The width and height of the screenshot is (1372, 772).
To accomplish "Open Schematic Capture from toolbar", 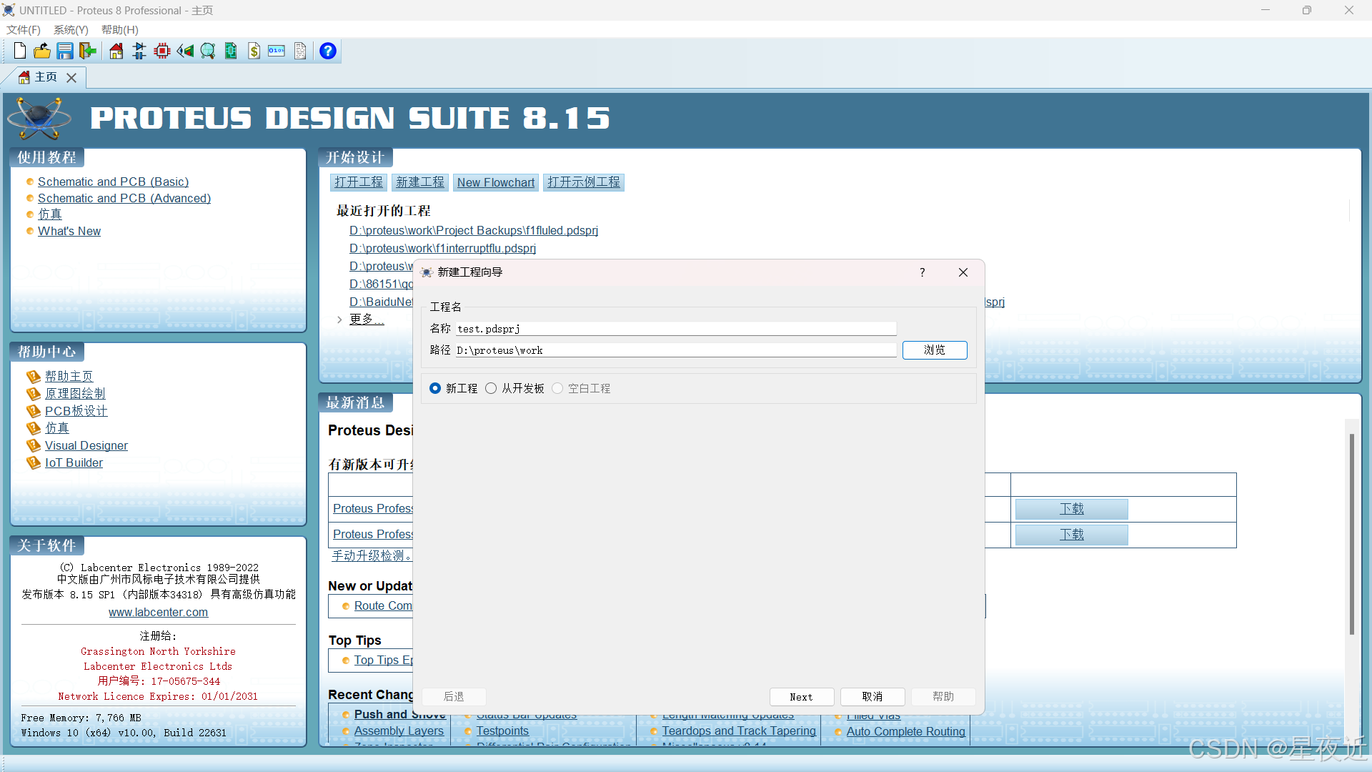I will pos(139,51).
